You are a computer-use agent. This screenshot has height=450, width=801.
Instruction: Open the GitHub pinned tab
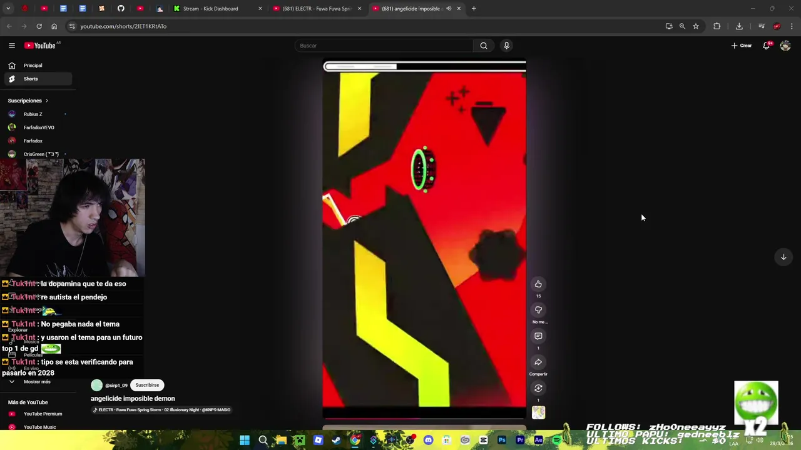pyautogui.click(x=121, y=9)
